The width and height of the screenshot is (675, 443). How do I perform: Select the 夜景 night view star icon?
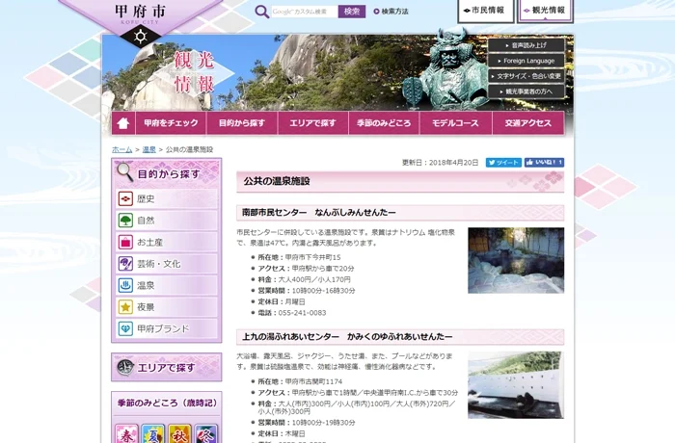(125, 306)
